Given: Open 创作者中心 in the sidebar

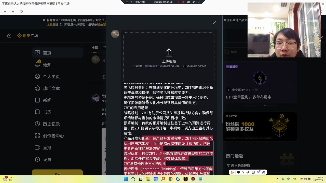Looking at the screenshot, I should coord(57,136).
